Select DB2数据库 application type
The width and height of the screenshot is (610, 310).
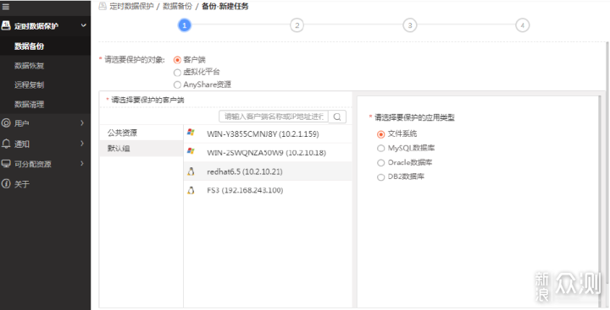[381, 177]
